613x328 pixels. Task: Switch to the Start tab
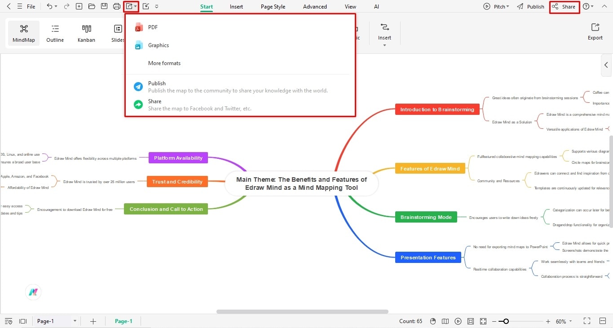(207, 7)
